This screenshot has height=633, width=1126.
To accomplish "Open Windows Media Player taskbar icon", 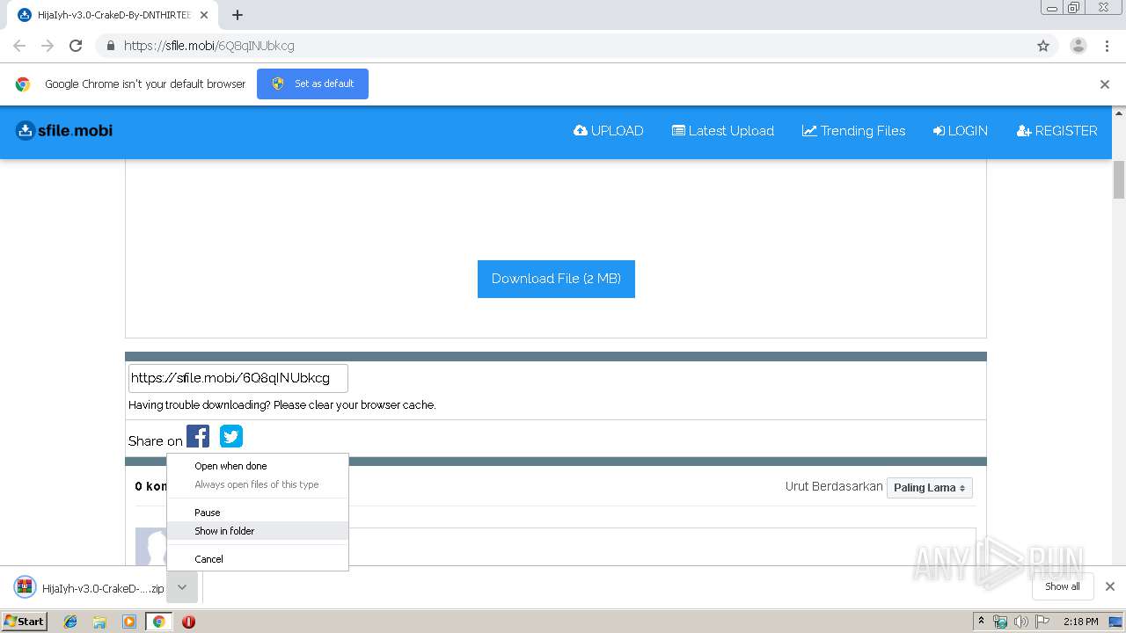I will (129, 622).
